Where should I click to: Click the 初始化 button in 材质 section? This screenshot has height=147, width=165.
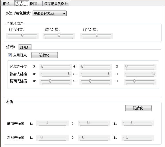[x=138, y=108]
